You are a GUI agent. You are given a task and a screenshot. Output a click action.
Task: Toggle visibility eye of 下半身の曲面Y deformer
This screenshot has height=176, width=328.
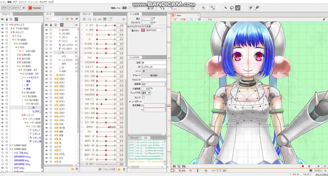click(x=2, y=28)
